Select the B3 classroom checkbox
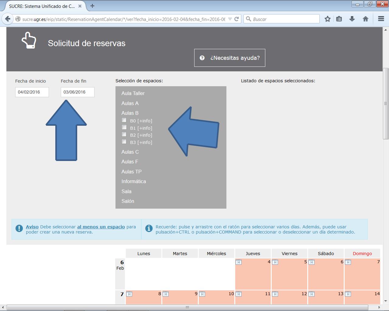389x311 pixels. pyautogui.click(x=124, y=142)
